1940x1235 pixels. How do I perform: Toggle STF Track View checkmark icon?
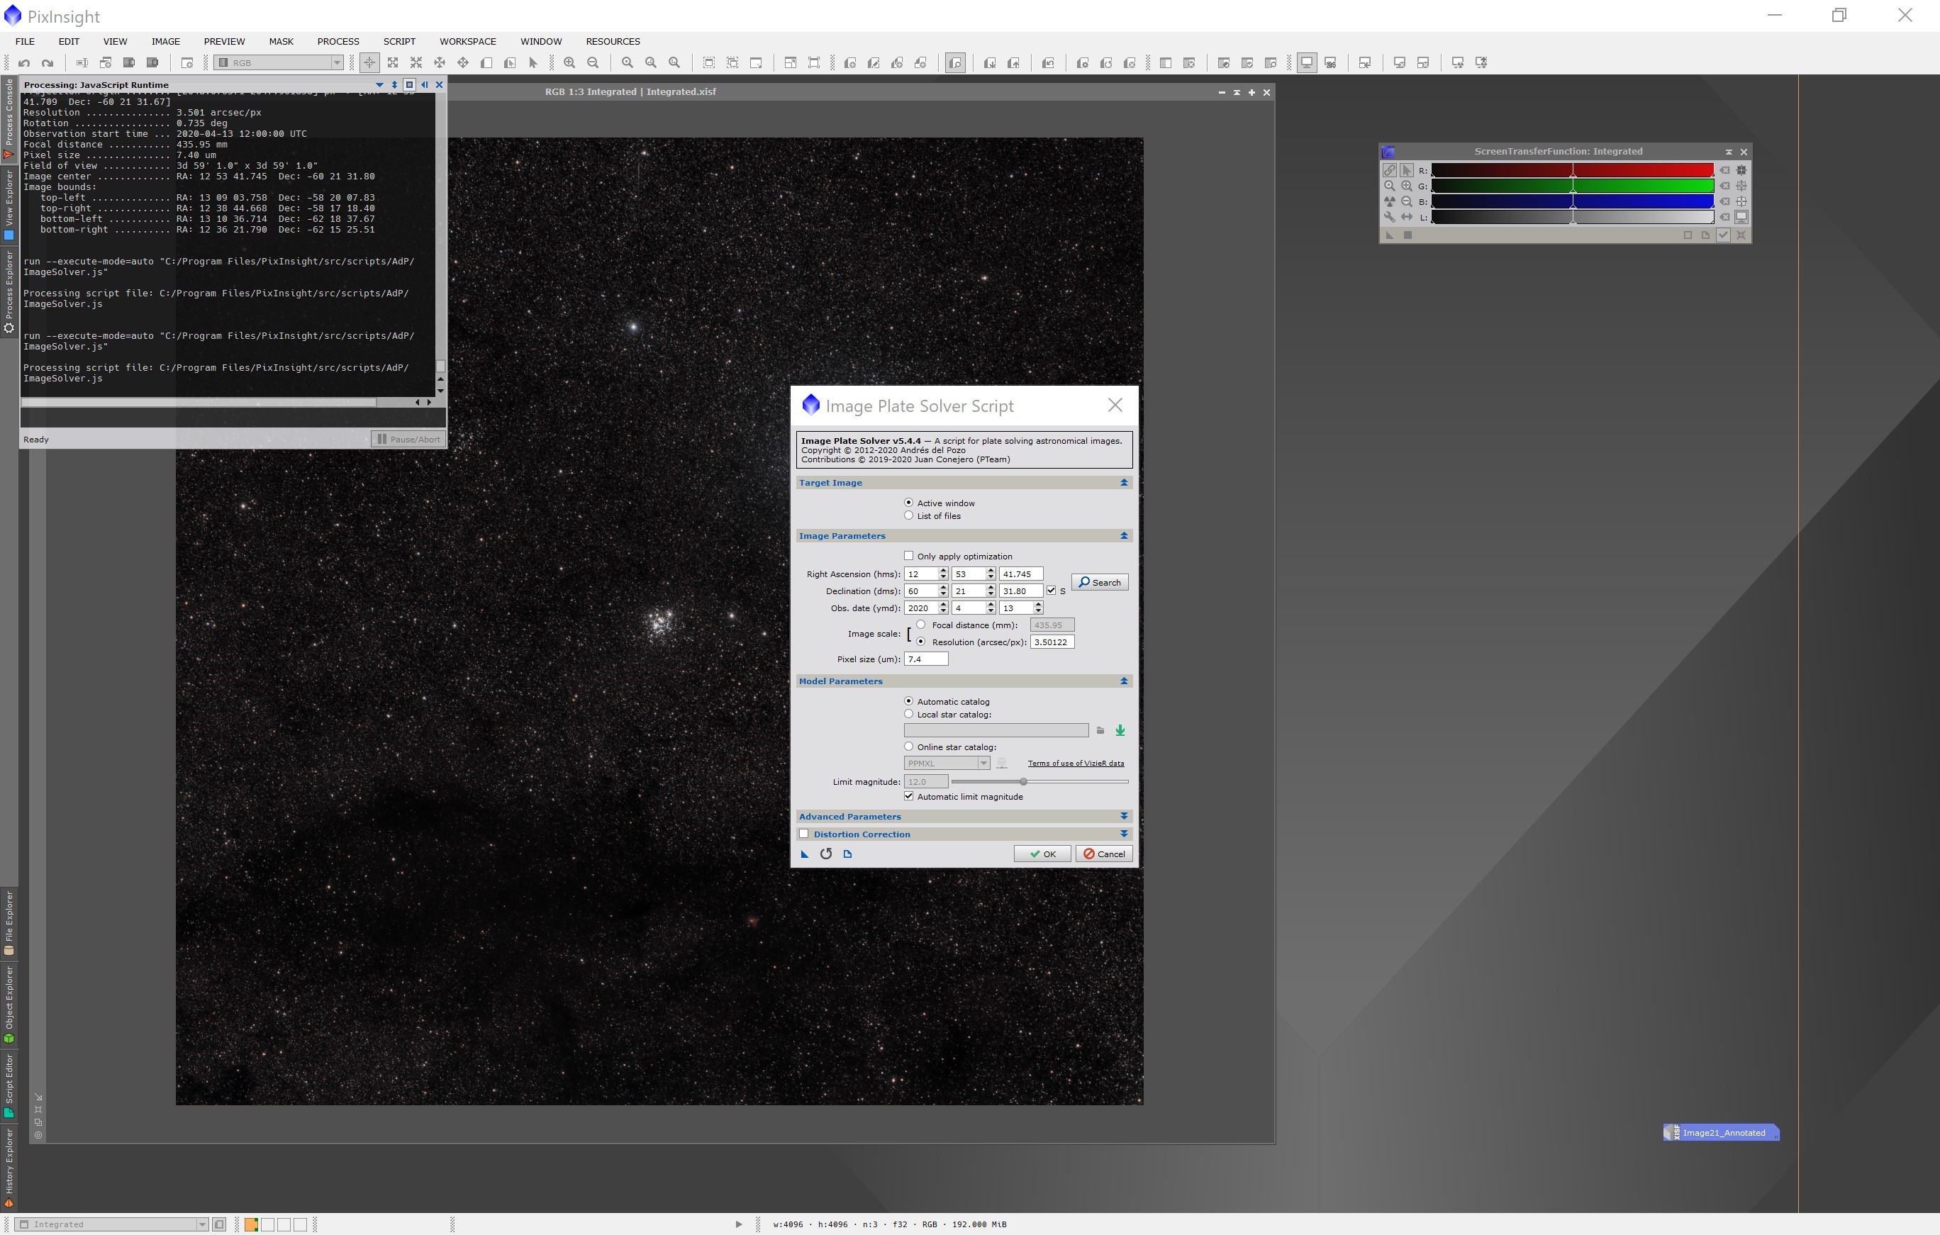click(x=1723, y=235)
